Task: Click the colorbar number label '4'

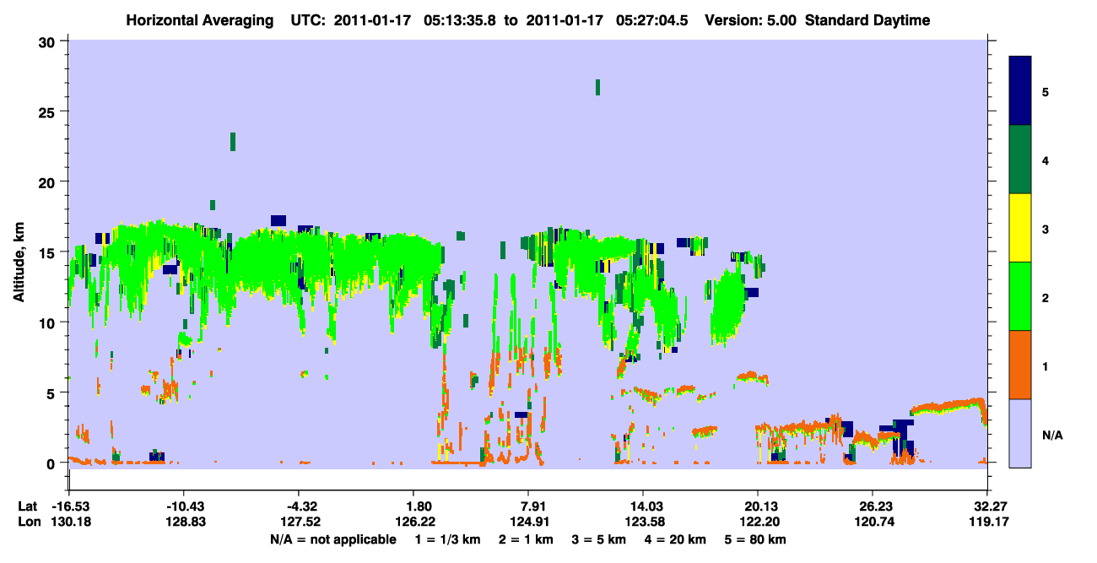Action: 1046,160
